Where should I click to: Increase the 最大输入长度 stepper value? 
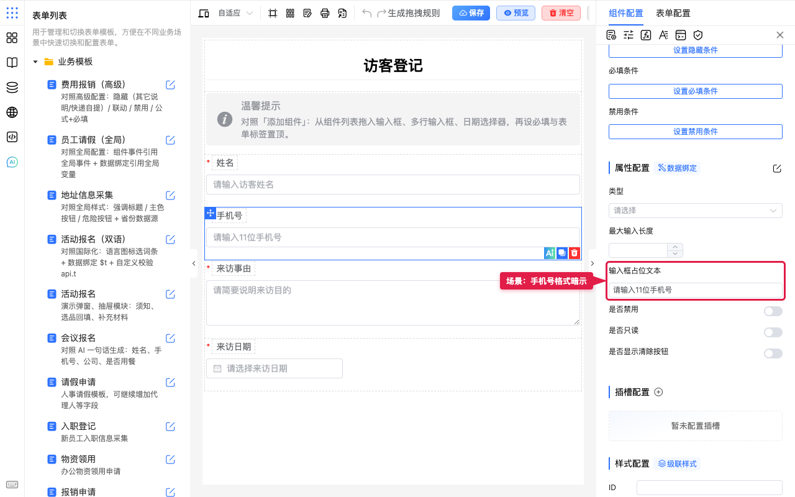pyautogui.click(x=675, y=247)
